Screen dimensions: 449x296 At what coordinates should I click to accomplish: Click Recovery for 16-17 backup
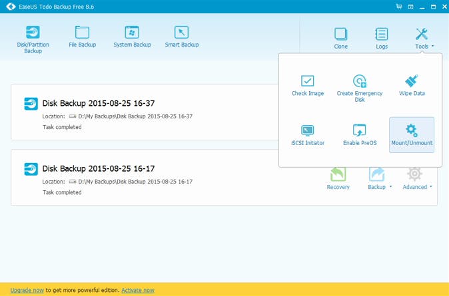tap(338, 179)
